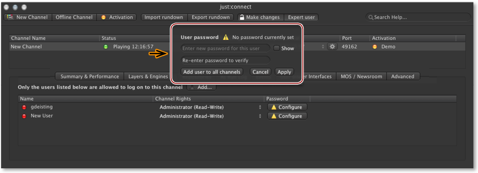Click the Channel Rights column header
This screenshot has width=478, height=173.
pos(209,99)
